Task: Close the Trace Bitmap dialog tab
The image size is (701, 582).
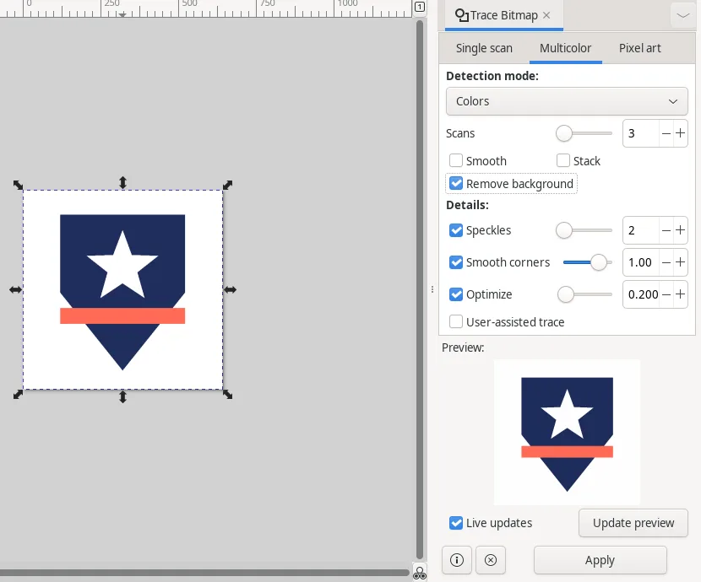Action: pyautogui.click(x=546, y=15)
